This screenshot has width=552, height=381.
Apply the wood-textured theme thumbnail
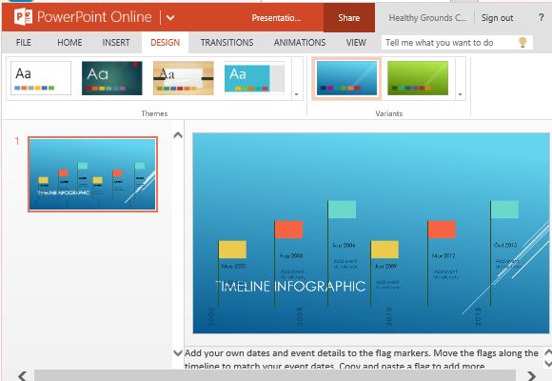[x=184, y=78]
